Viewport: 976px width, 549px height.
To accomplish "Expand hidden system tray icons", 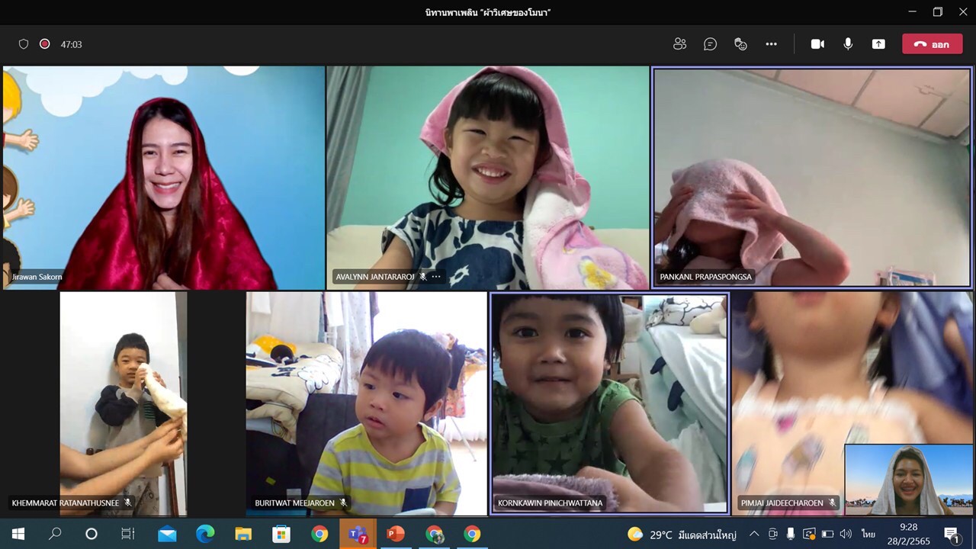I will (754, 534).
